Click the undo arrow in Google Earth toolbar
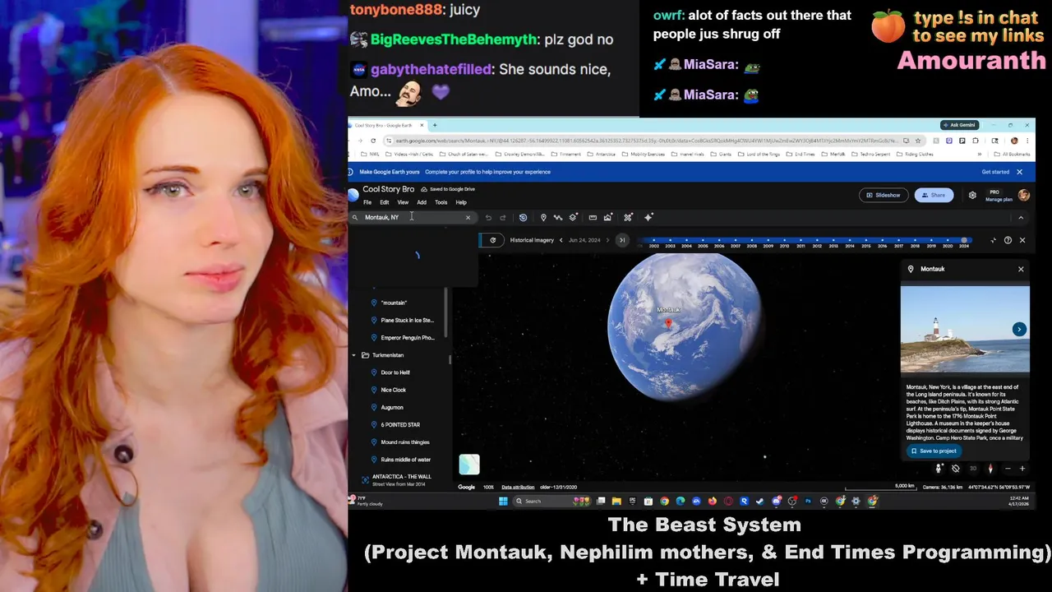 pyautogui.click(x=488, y=217)
